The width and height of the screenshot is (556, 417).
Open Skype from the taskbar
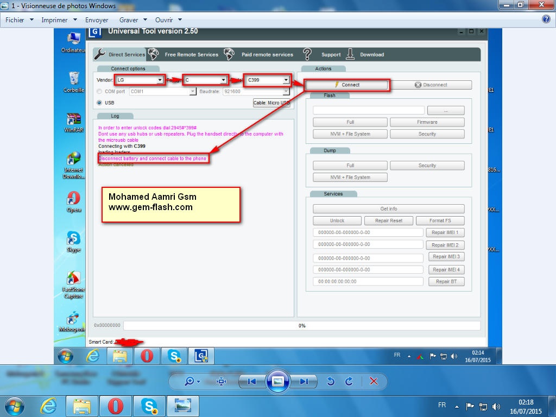coord(149,406)
